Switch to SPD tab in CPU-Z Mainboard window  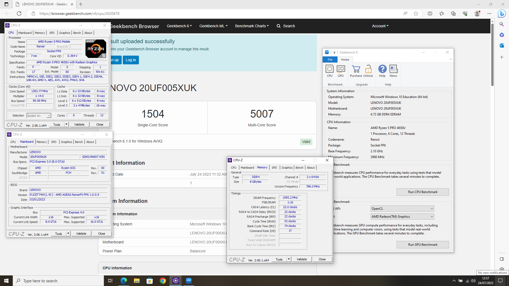(x=54, y=142)
